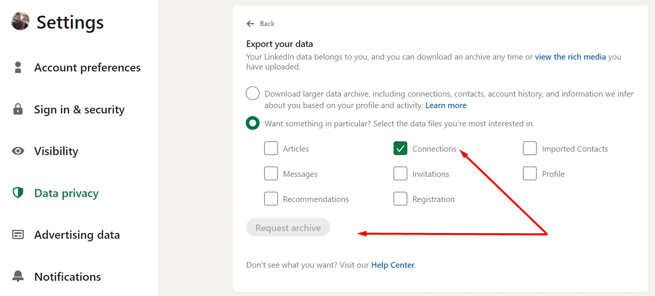Viewport: 655px width, 296px height.
Task: Select the Want something in particular radio option
Action: pyautogui.click(x=253, y=123)
